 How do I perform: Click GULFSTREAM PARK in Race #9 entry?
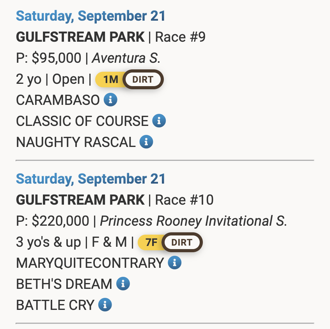pyautogui.click(x=80, y=37)
